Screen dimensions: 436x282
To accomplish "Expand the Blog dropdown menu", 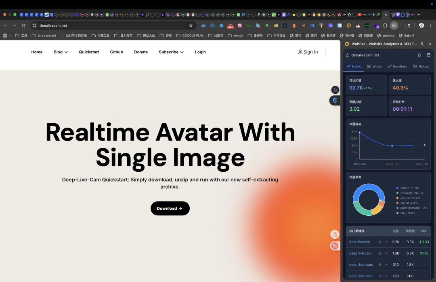I will (61, 52).
